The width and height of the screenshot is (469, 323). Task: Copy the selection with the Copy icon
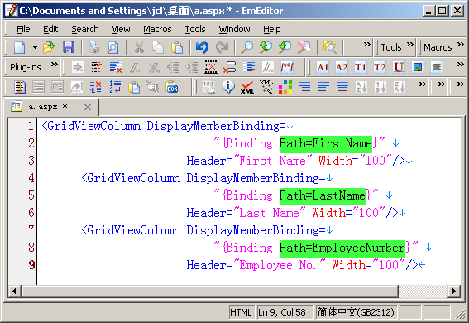pyautogui.click(x=158, y=47)
